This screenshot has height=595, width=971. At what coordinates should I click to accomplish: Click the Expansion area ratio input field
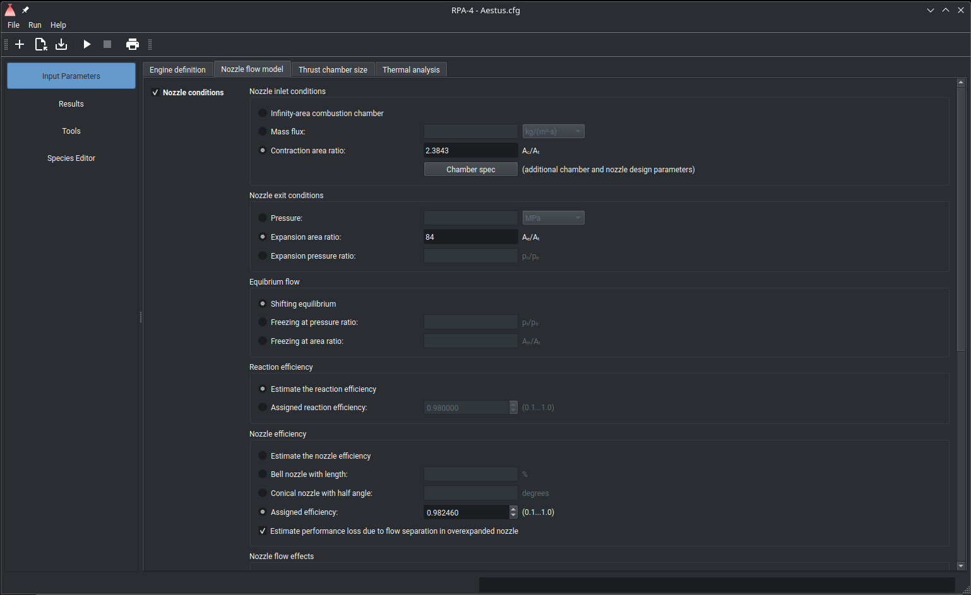pyautogui.click(x=470, y=237)
